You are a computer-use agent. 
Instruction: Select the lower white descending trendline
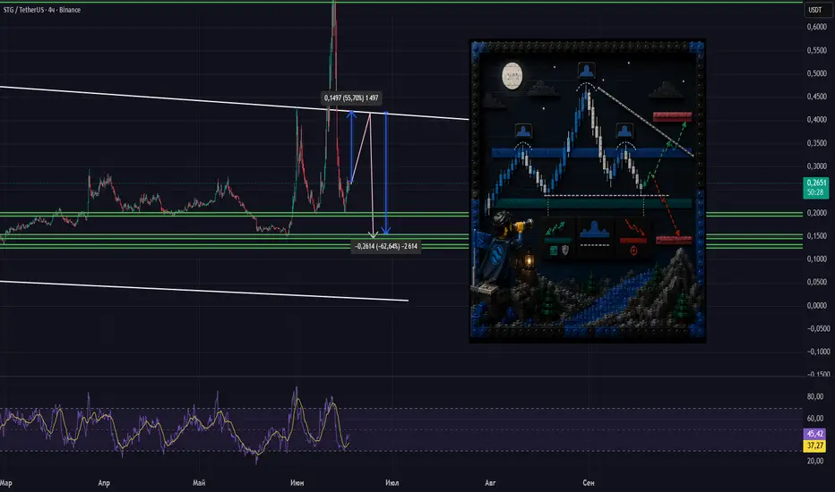pyautogui.click(x=204, y=291)
